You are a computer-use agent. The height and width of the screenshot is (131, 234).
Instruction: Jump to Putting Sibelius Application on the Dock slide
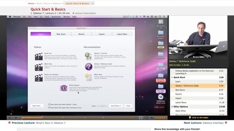(198, 72)
